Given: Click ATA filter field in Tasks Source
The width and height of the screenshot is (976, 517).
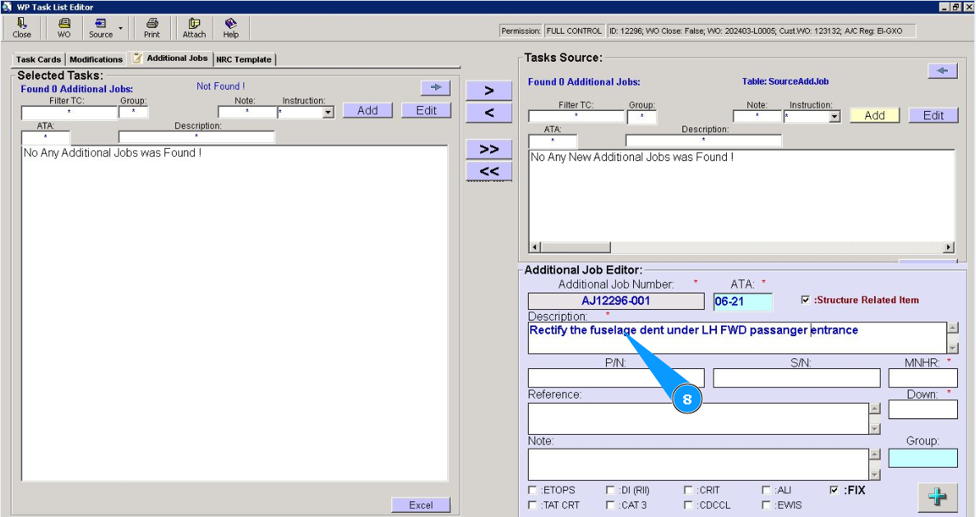Looking at the screenshot, I should 553,141.
